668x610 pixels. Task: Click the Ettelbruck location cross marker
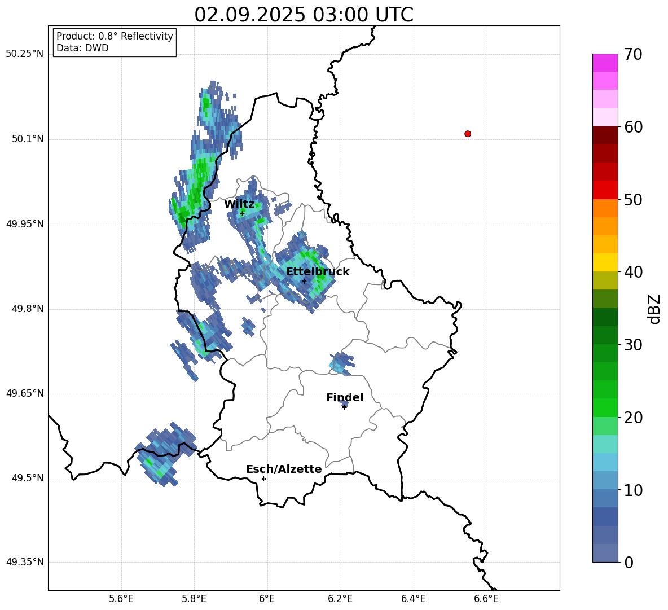click(x=304, y=281)
